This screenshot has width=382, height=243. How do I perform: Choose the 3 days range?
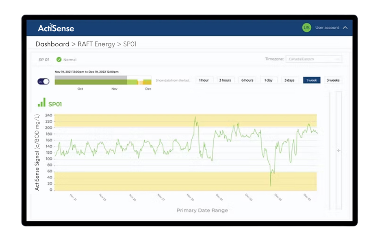[x=289, y=80]
